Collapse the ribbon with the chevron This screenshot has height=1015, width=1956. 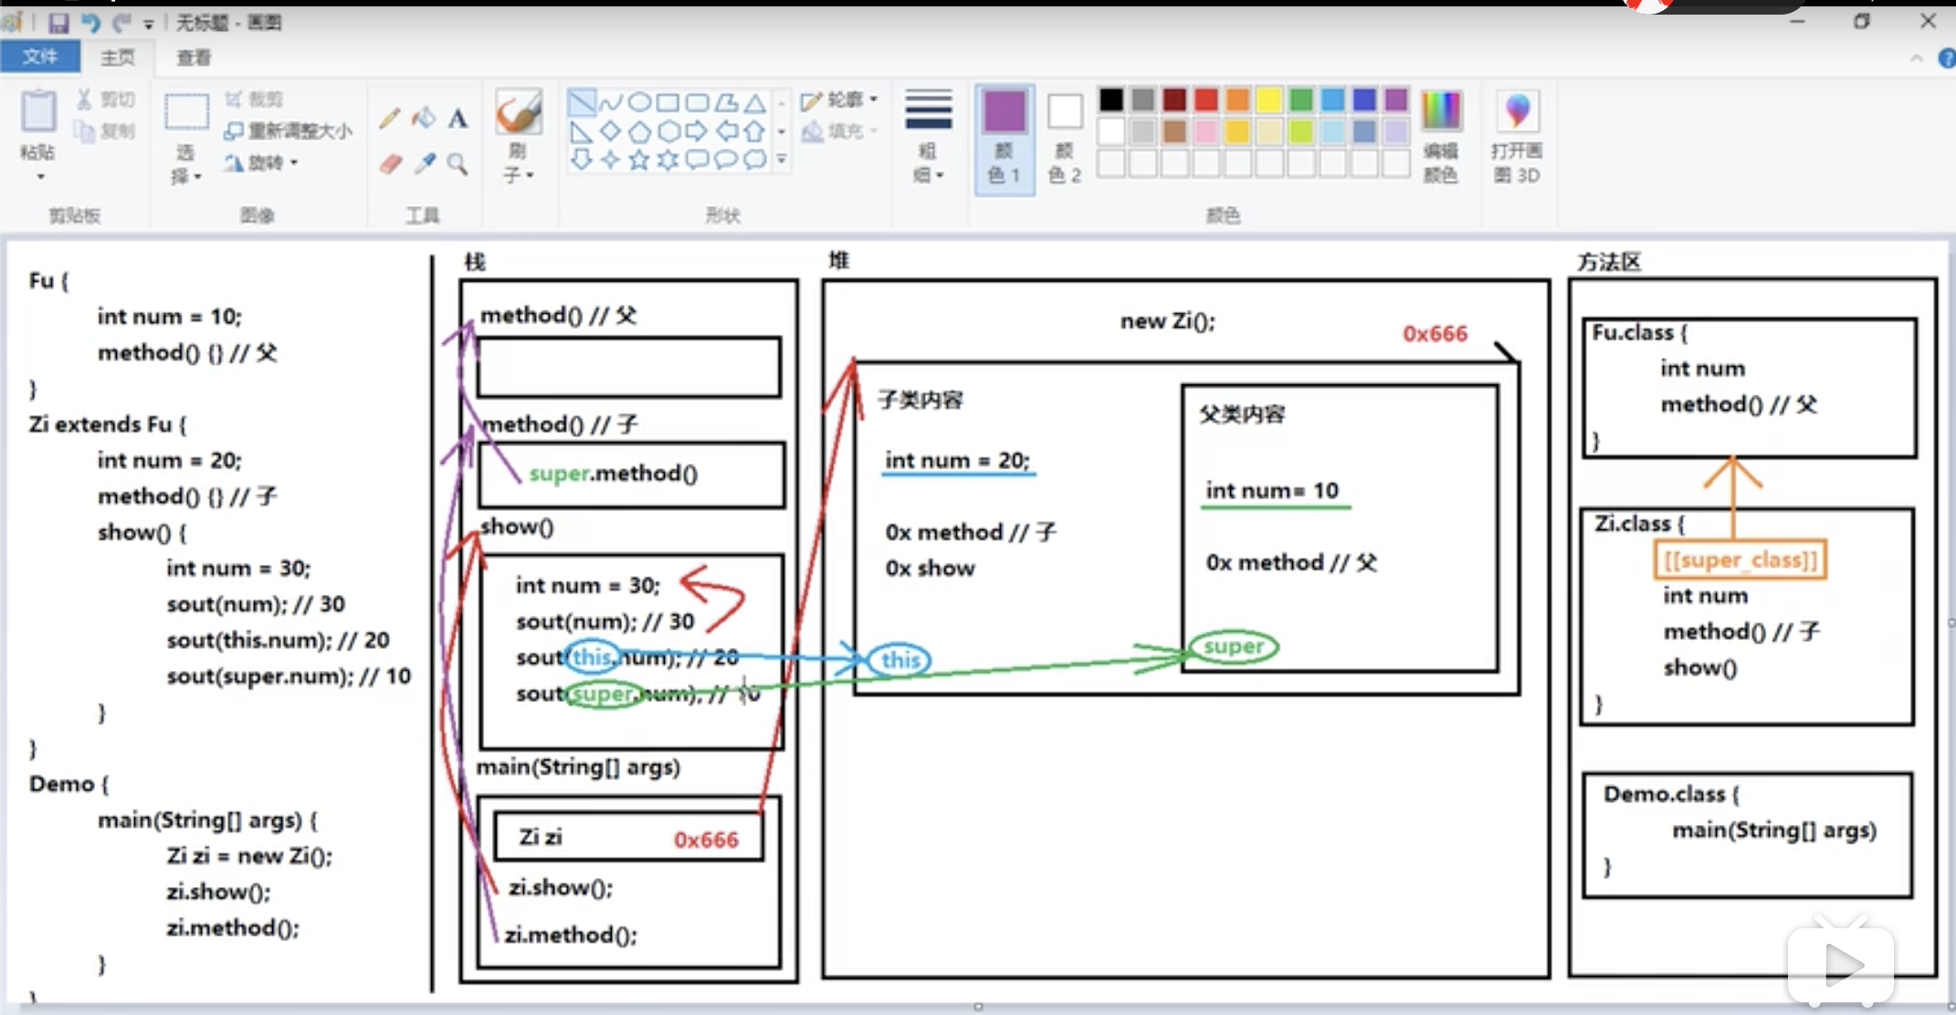point(1915,58)
